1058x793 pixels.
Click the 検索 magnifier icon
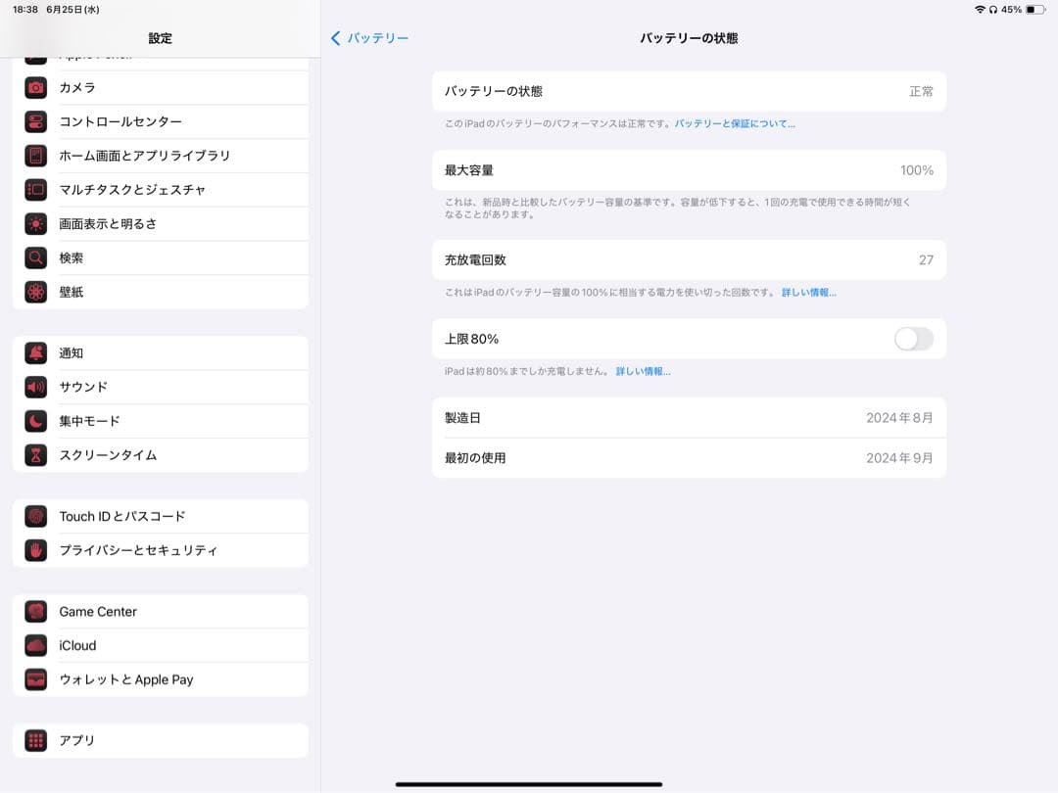(36, 257)
